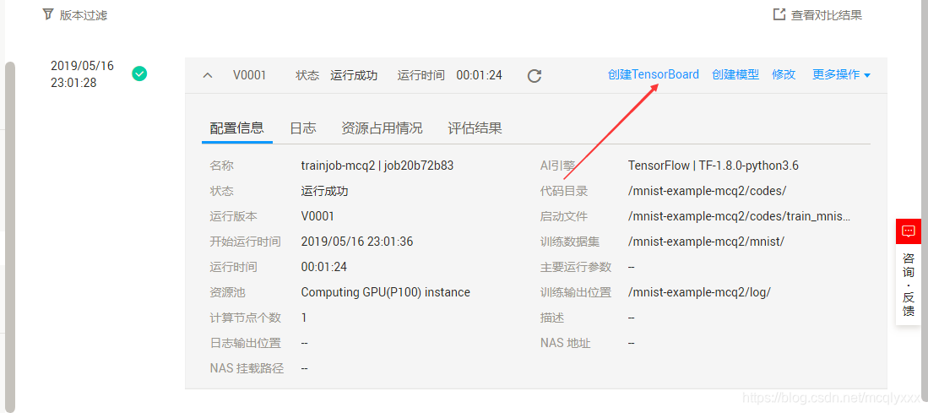Click the red chat feedback icon
The image size is (928, 413).
[x=909, y=231]
